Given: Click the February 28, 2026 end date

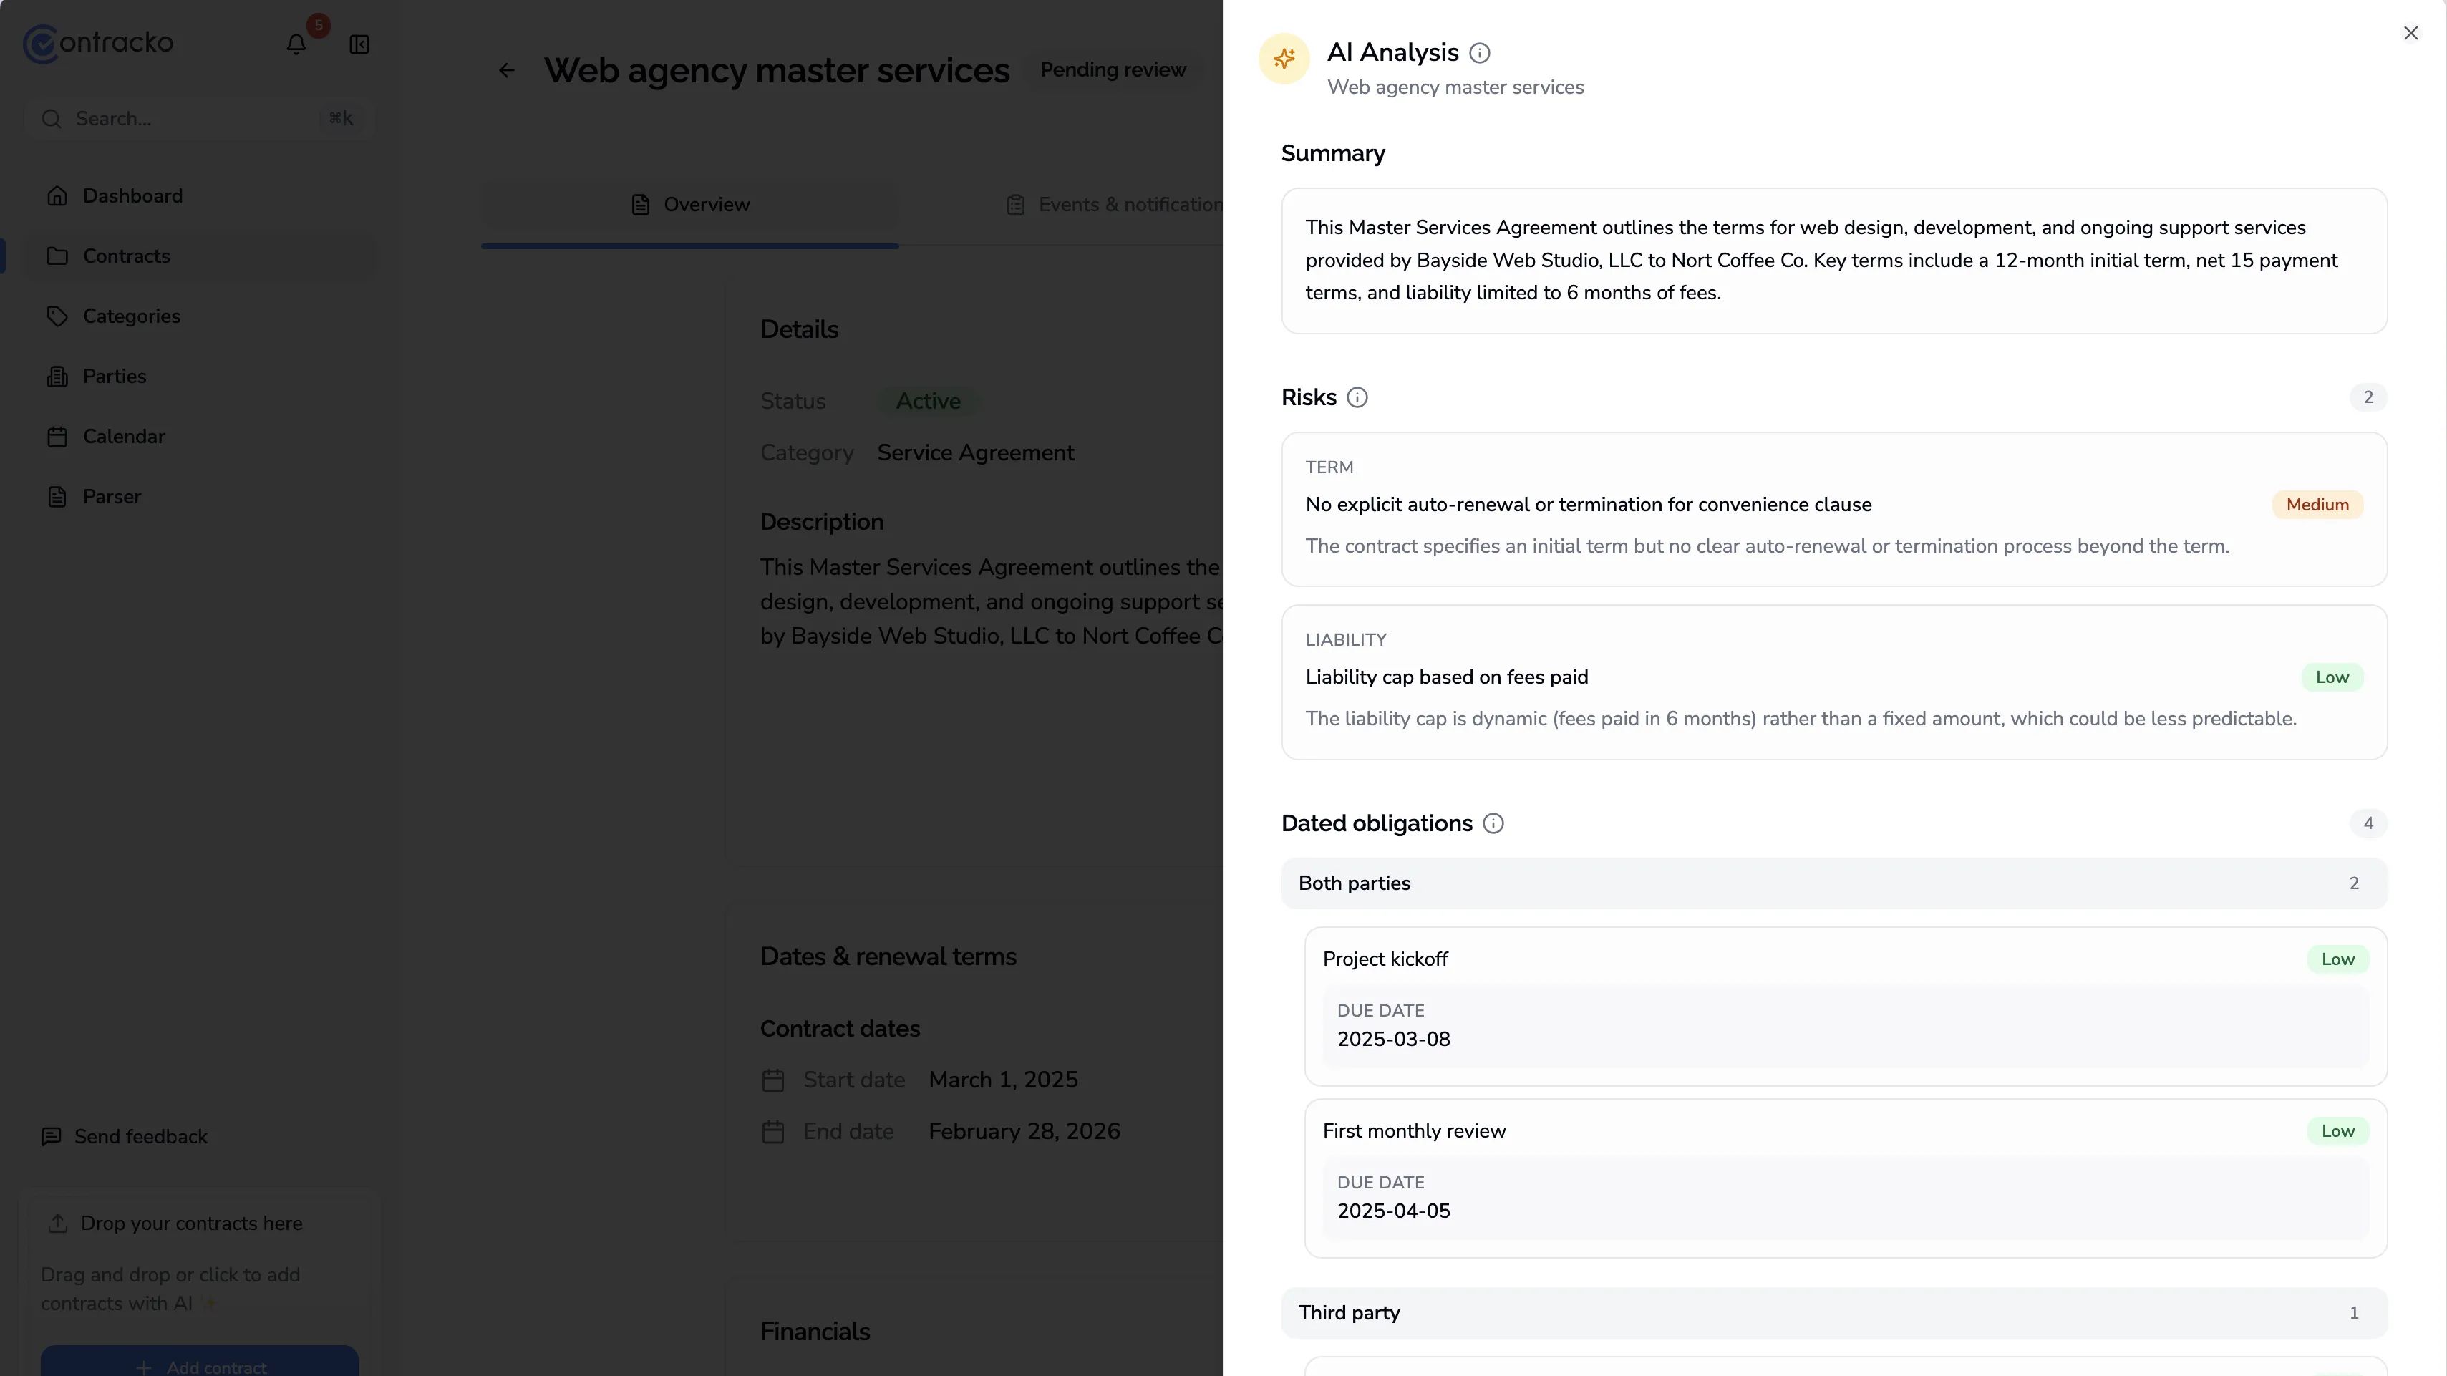Looking at the screenshot, I should [1024, 1132].
